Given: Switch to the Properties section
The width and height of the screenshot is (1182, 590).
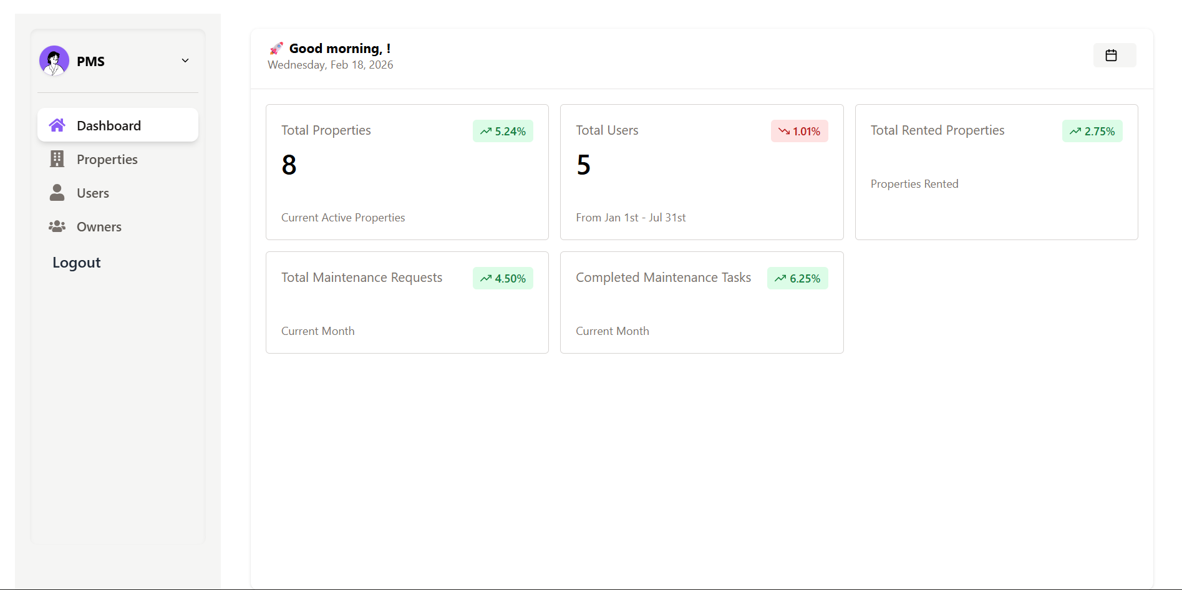Looking at the screenshot, I should pos(107,159).
